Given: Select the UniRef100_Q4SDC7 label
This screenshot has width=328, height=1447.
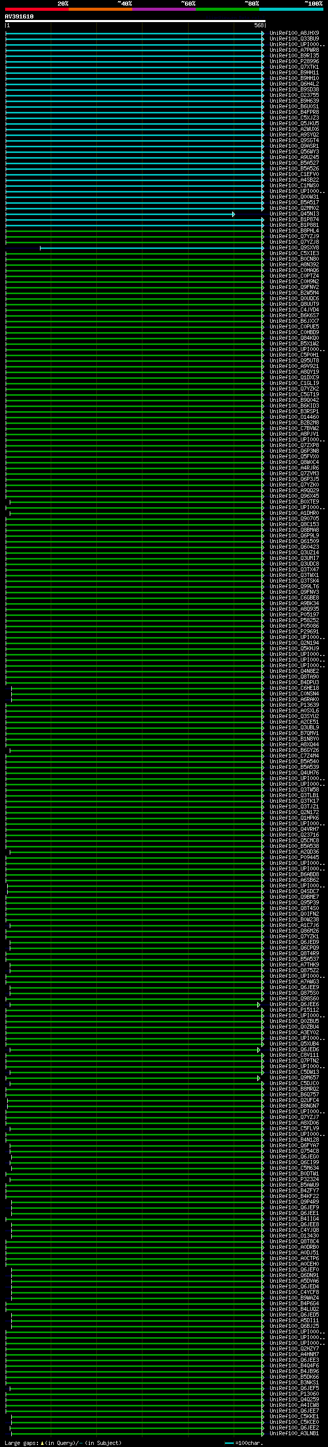Looking at the screenshot, I should [x=294, y=892].
